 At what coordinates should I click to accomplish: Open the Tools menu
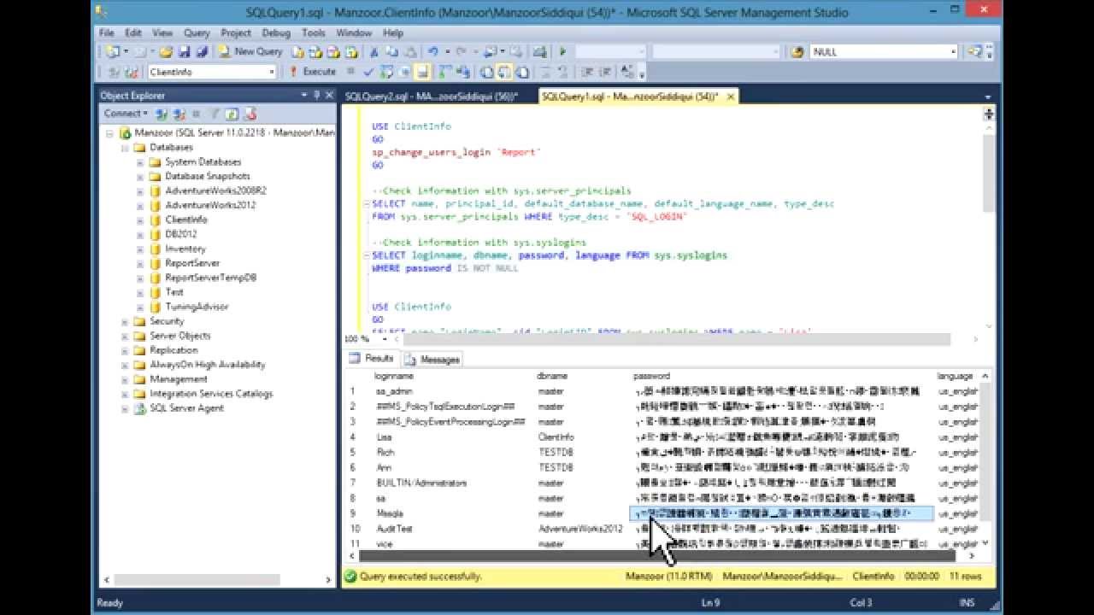coord(314,32)
